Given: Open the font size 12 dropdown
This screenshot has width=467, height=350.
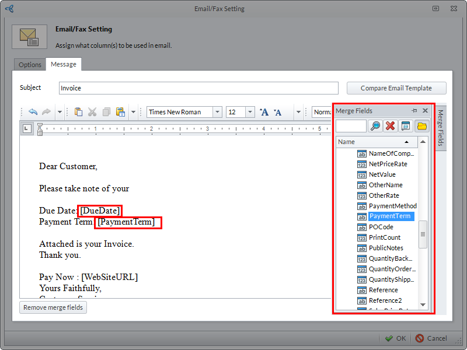Looking at the screenshot, I should [250, 112].
